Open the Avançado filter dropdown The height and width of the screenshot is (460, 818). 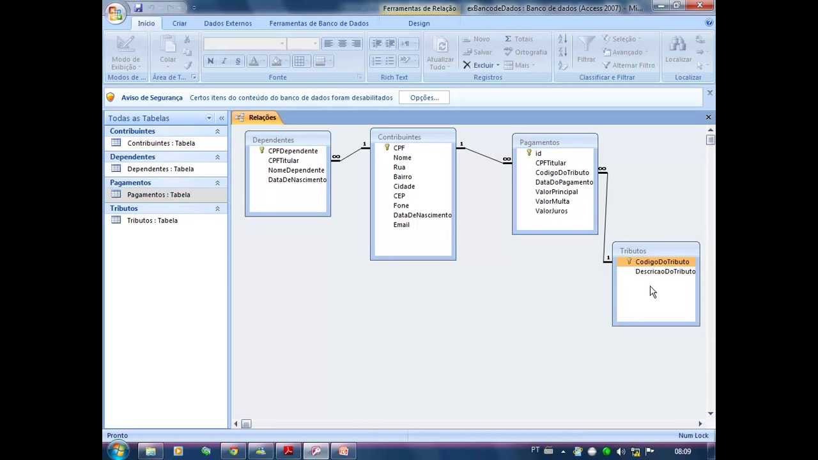[x=625, y=52]
